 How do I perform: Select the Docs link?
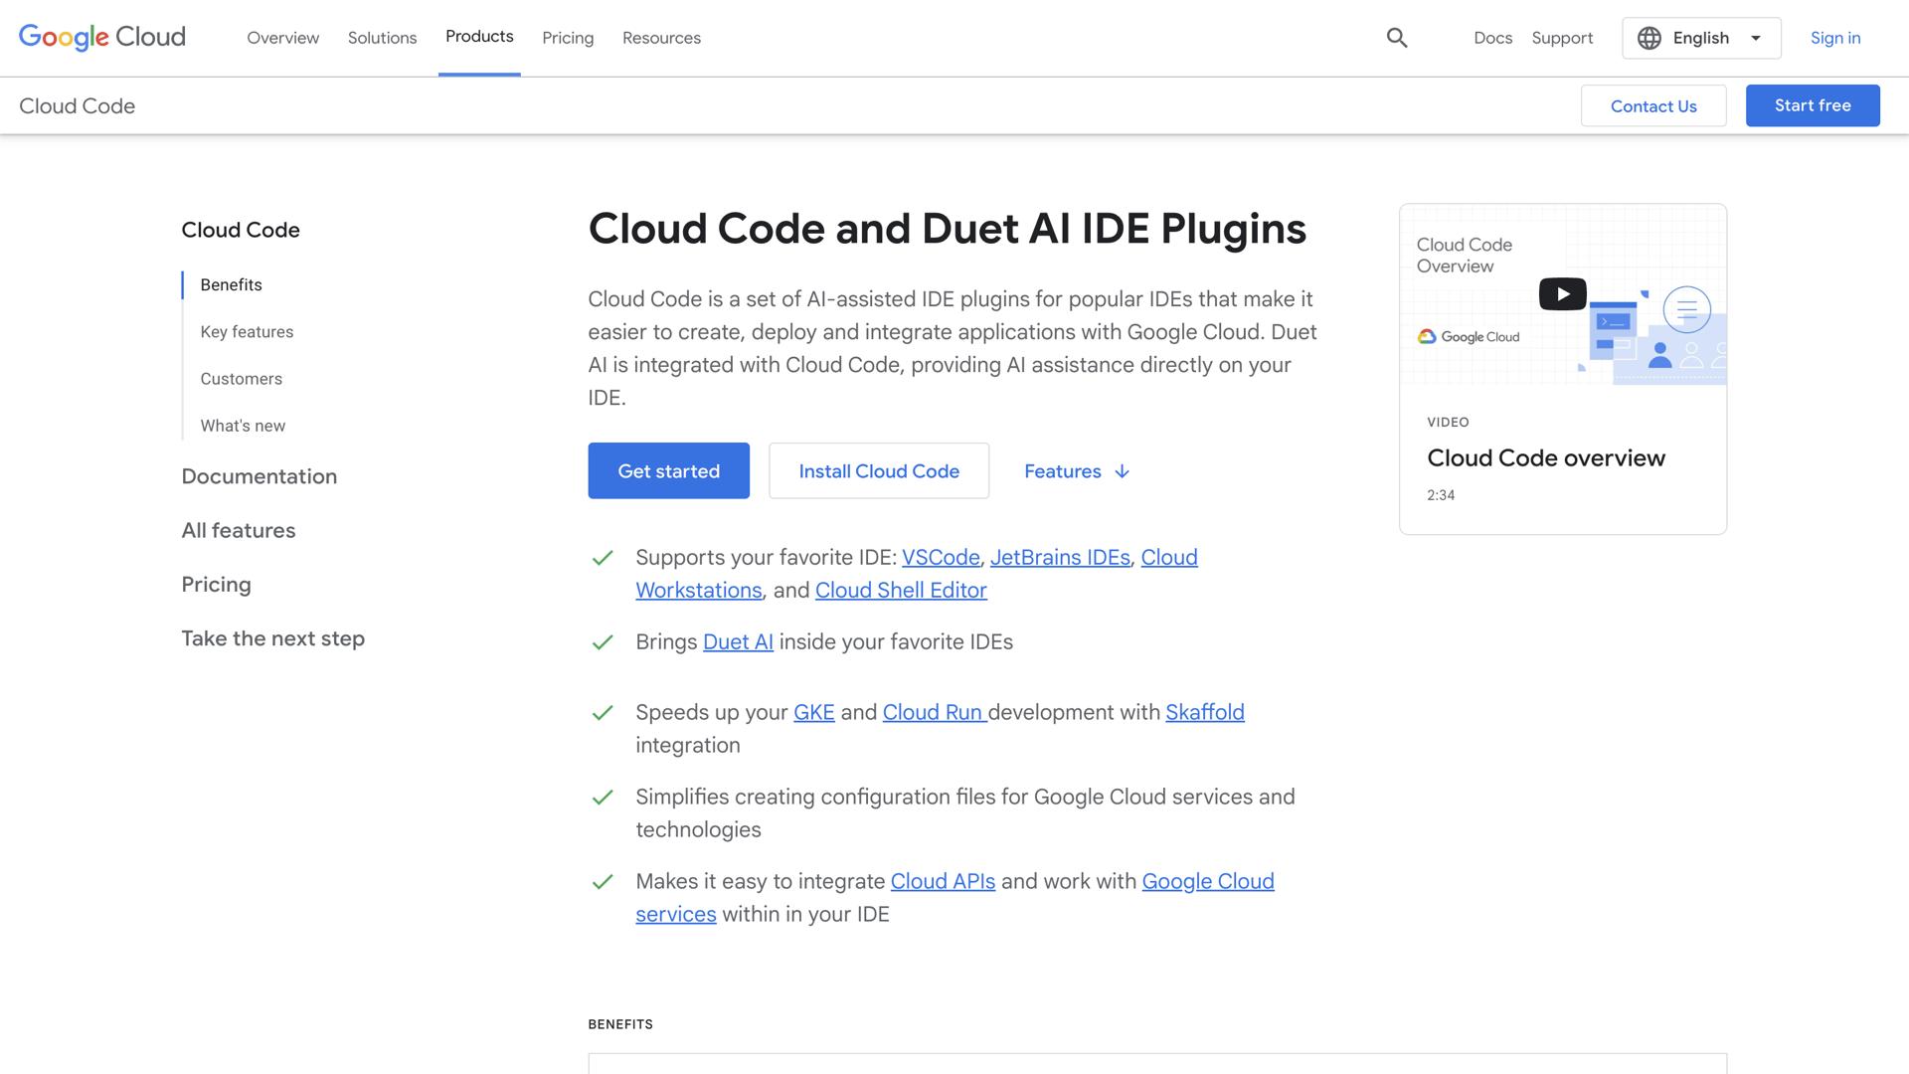[1492, 37]
